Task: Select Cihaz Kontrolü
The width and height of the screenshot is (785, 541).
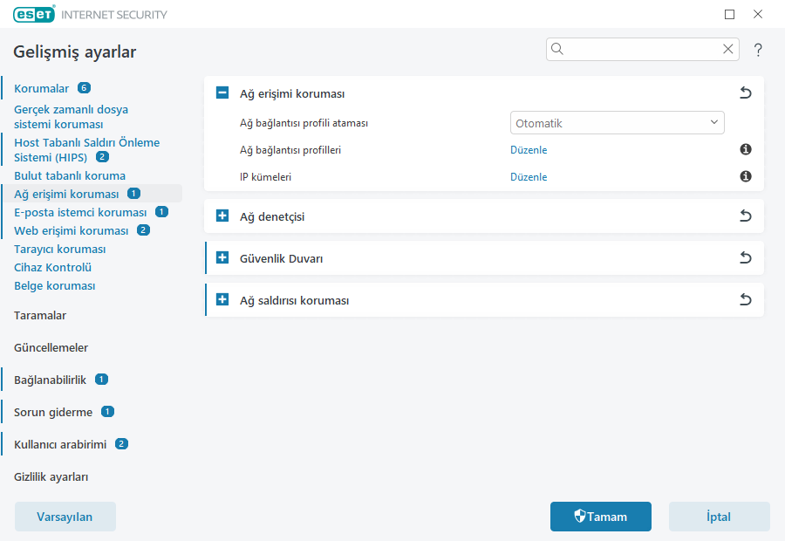Action: point(52,268)
